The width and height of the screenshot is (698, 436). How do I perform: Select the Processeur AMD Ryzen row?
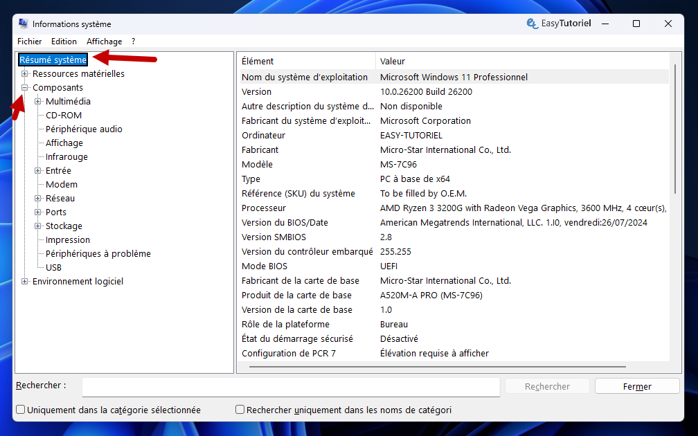[454, 208]
